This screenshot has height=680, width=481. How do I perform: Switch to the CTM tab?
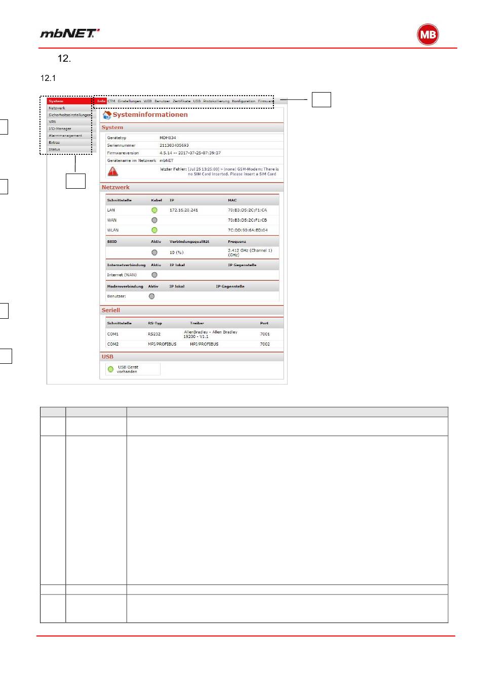point(111,101)
